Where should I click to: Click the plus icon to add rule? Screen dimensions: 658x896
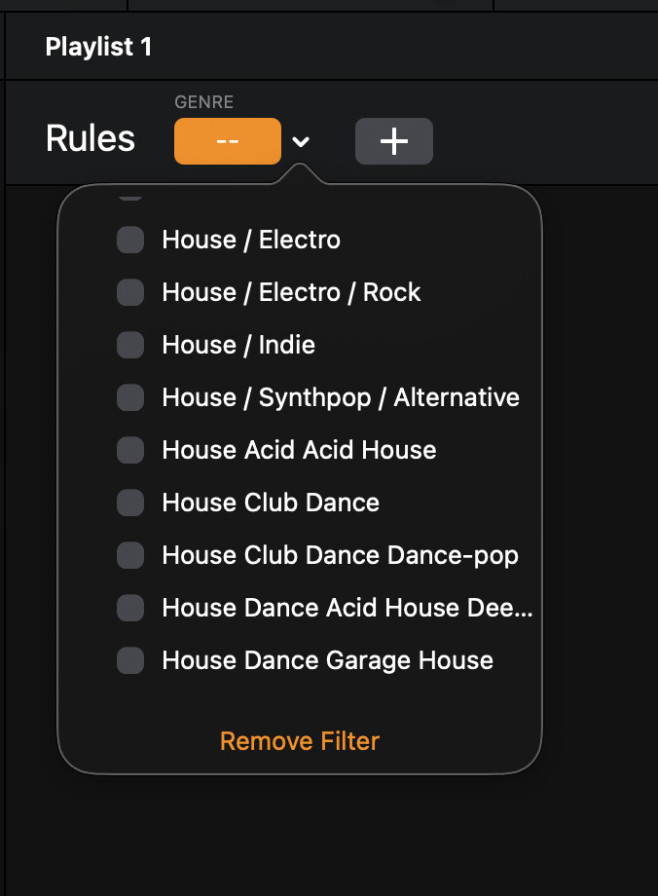pos(393,142)
